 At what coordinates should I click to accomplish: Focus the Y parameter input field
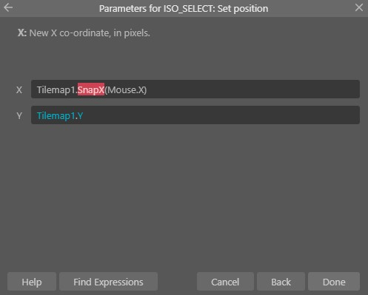[195, 115]
